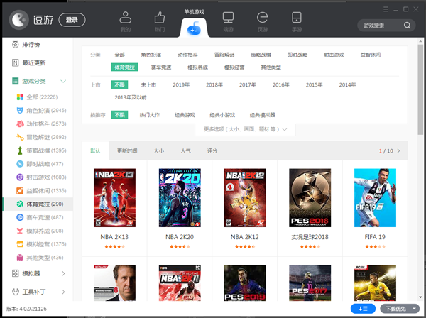Screen dimensions: 426x318
Task: Open the 下载优先 dropdown
Action: pos(396,309)
